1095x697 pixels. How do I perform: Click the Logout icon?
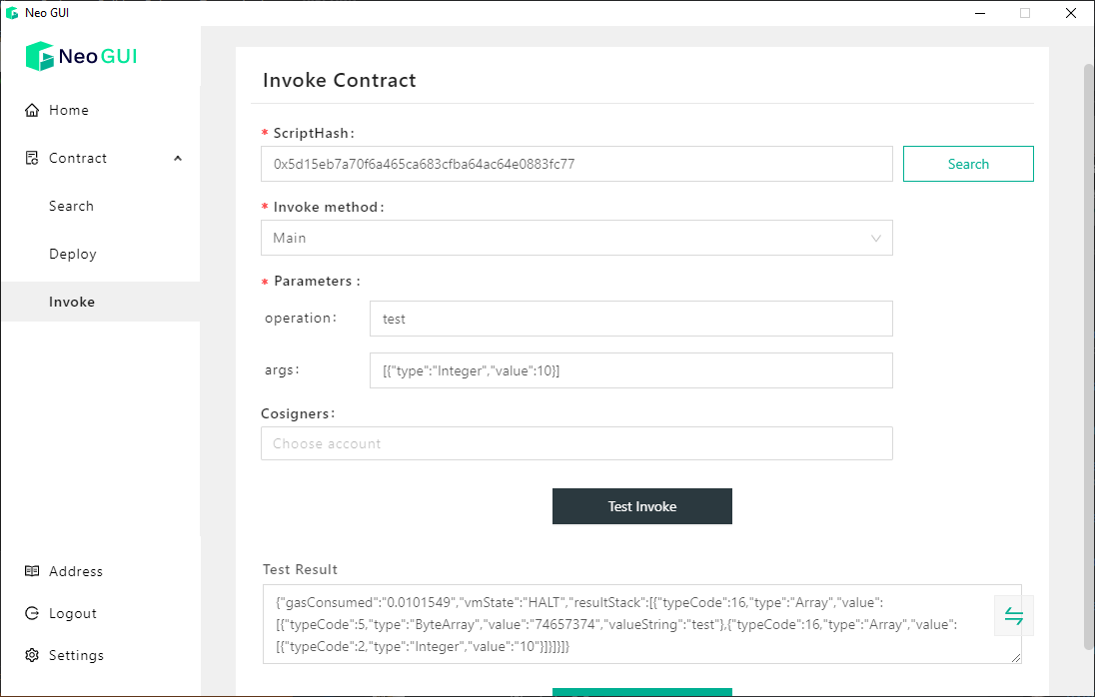tap(31, 613)
